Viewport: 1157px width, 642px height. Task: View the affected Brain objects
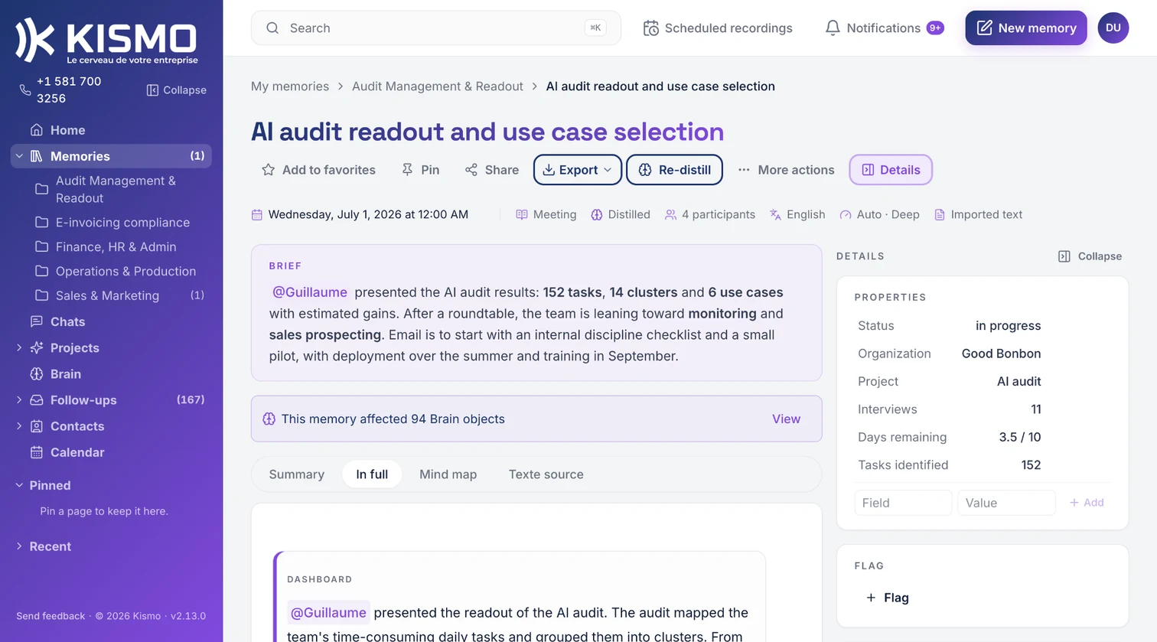(786, 419)
